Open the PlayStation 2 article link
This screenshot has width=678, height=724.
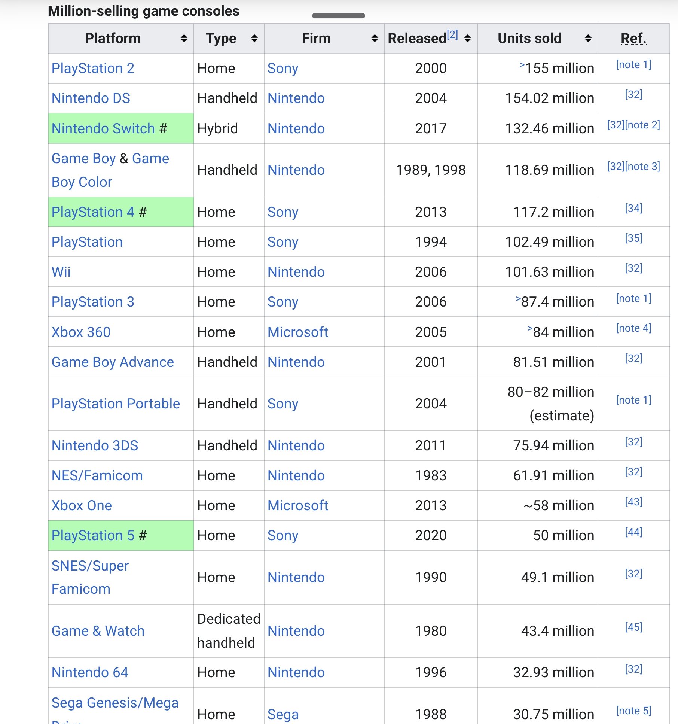pyautogui.click(x=93, y=68)
